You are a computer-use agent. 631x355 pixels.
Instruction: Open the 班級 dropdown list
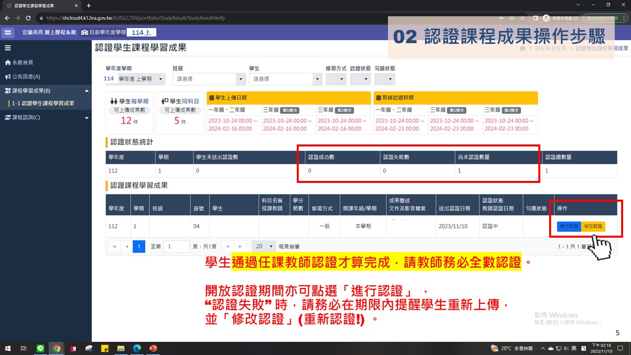click(209, 79)
